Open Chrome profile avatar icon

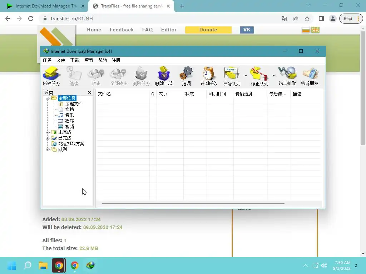point(333,19)
